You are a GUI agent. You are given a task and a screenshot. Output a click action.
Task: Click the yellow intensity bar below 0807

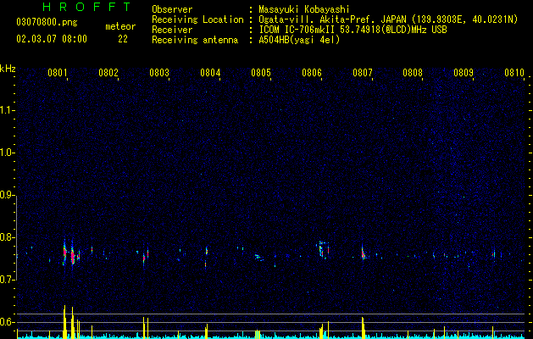(x=363, y=328)
